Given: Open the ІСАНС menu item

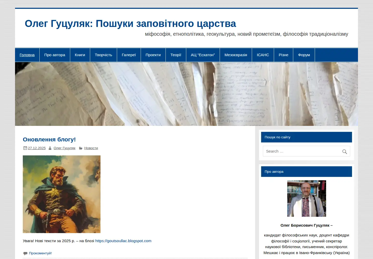Looking at the screenshot, I should point(263,55).
